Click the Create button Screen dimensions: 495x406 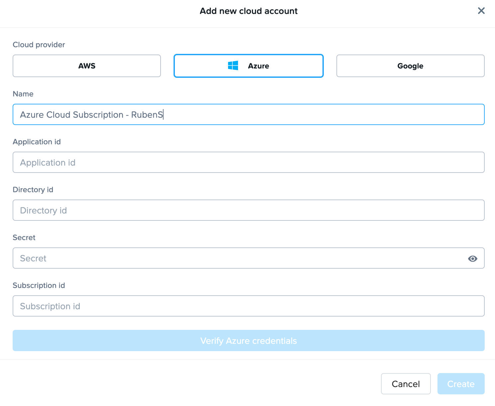click(x=461, y=384)
